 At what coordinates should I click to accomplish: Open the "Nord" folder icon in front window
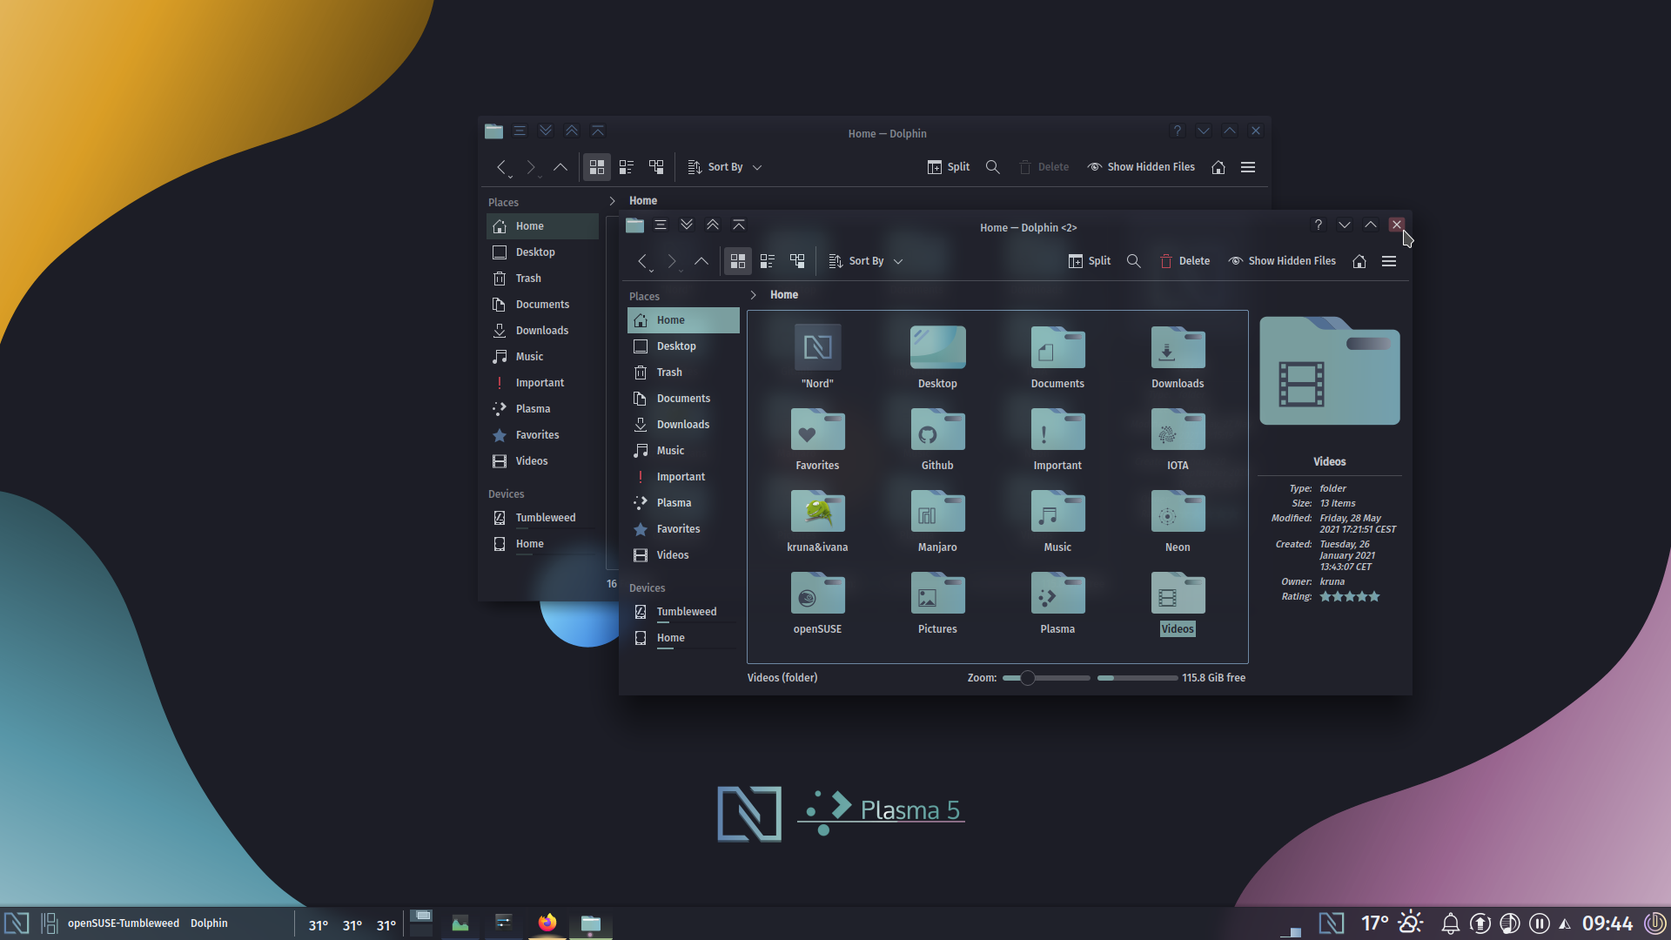tap(817, 347)
